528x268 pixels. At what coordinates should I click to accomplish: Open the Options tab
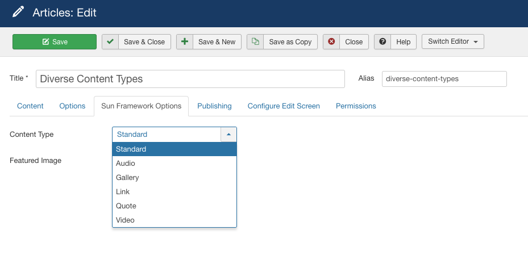click(x=72, y=106)
